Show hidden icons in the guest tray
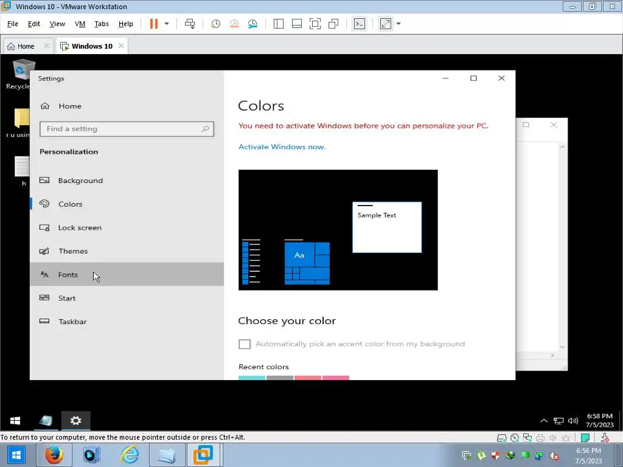623x467 pixels. coord(544,421)
